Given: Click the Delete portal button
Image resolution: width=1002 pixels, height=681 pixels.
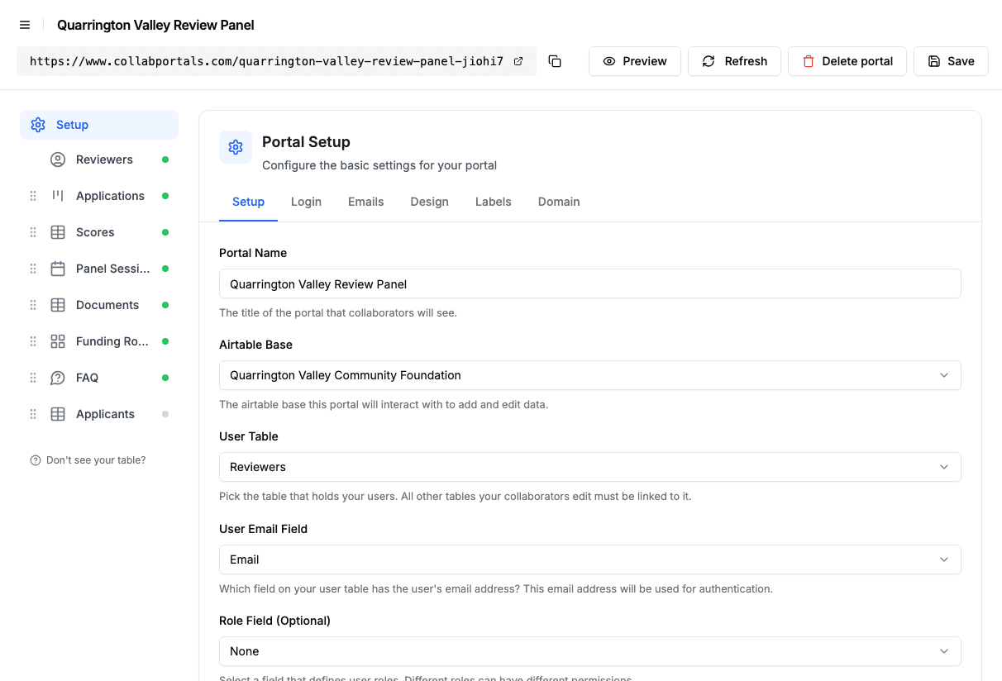Looking at the screenshot, I should tap(847, 61).
